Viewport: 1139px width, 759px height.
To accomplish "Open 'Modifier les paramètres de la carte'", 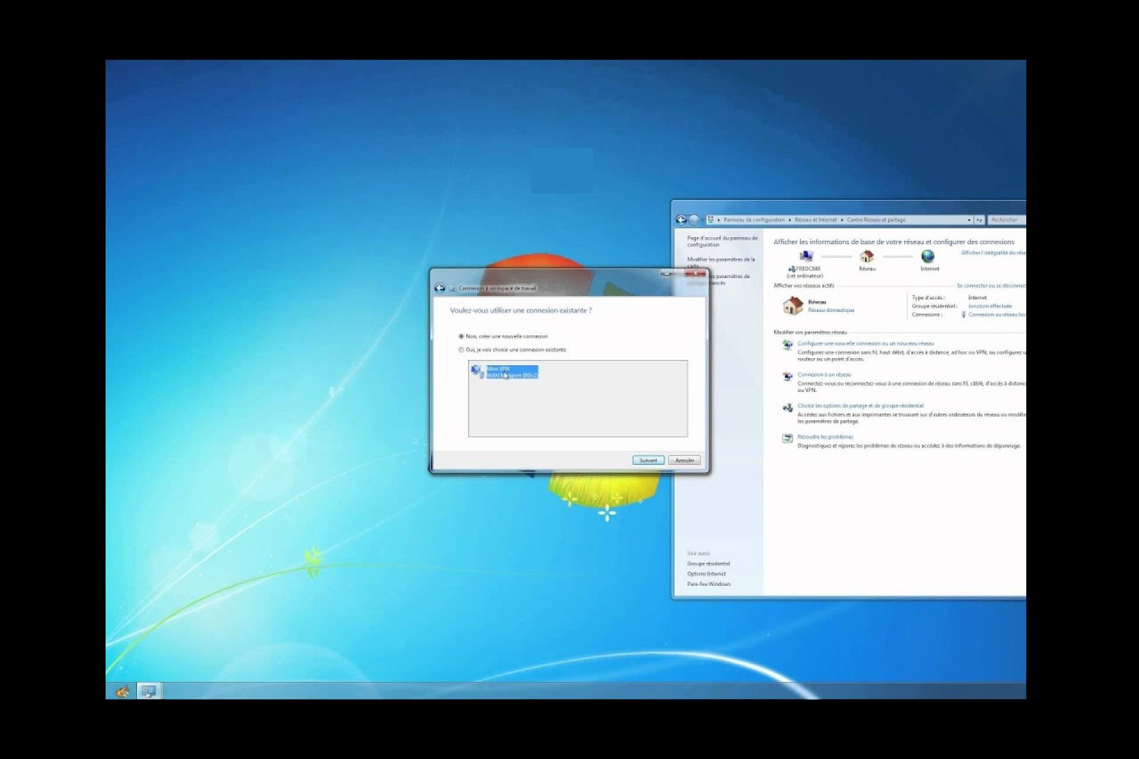I will pyautogui.click(x=721, y=262).
